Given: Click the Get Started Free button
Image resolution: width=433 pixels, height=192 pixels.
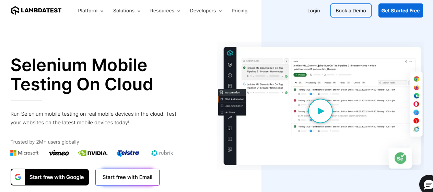Looking at the screenshot, I should [x=400, y=11].
